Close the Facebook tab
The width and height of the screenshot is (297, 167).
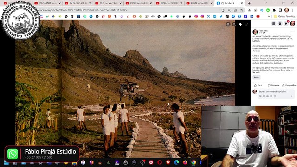(242, 3)
